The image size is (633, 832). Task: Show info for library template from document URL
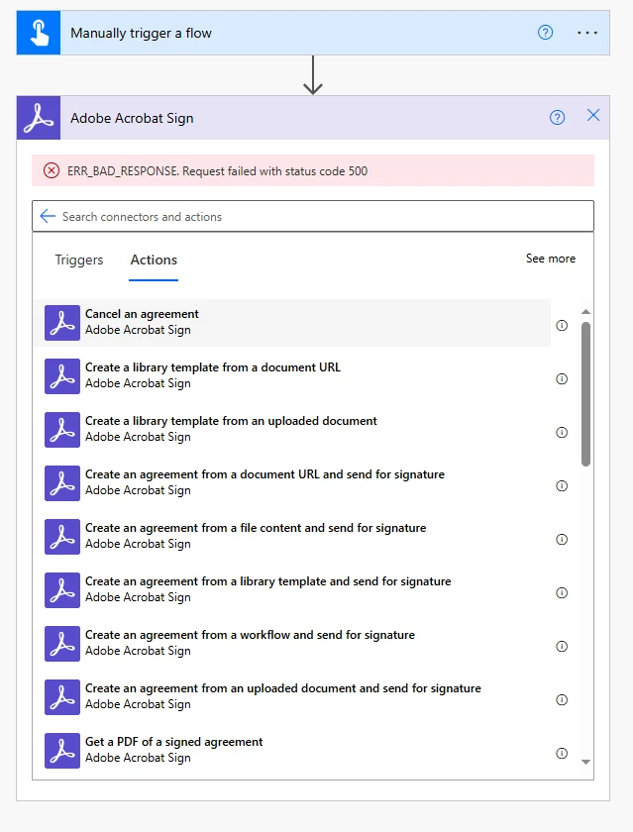[562, 378]
